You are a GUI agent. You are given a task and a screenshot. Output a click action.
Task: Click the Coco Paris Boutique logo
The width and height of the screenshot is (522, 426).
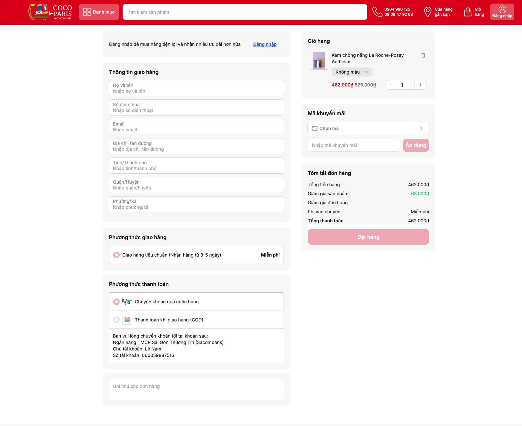click(50, 12)
